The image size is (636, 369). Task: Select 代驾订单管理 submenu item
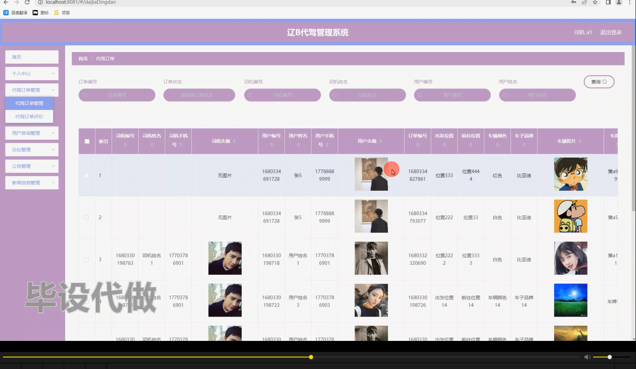[x=29, y=103]
